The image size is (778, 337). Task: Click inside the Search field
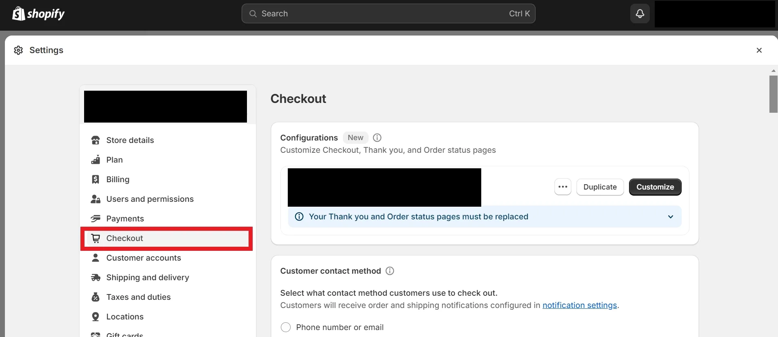coord(367,13)
